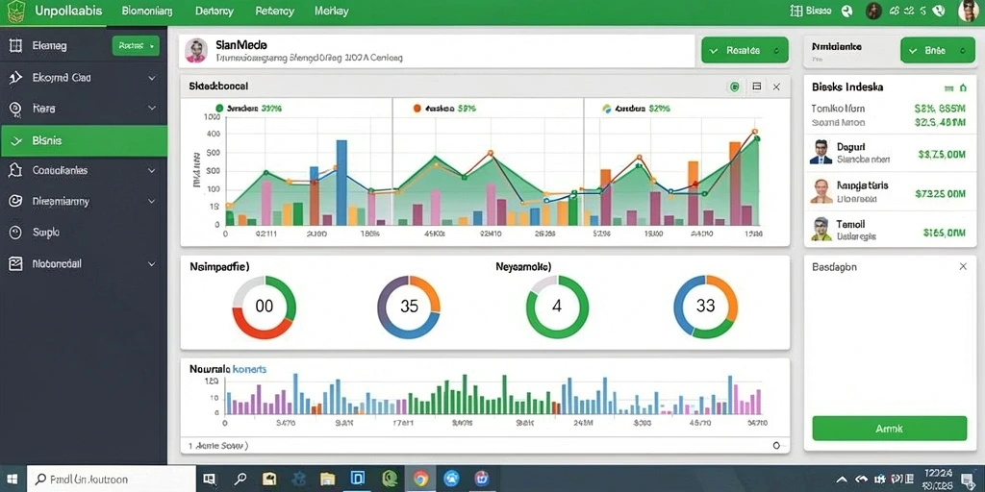Toggle the green Sardere series legend marker
The image size is (985, 492).
[x=219, y=109]
